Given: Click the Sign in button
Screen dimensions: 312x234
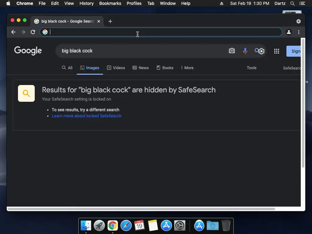Looking at the screenshot, I should coord(294,51).
